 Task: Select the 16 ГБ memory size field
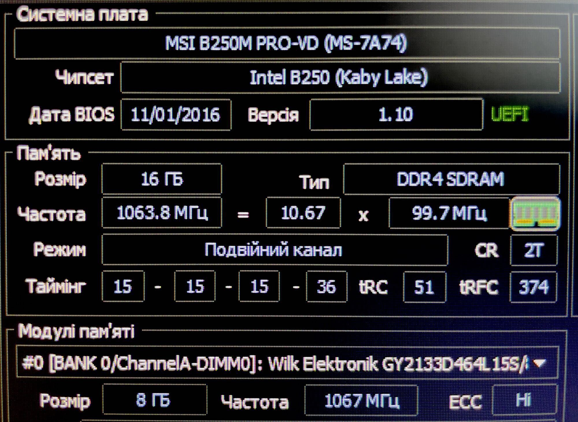click(162, 179)
